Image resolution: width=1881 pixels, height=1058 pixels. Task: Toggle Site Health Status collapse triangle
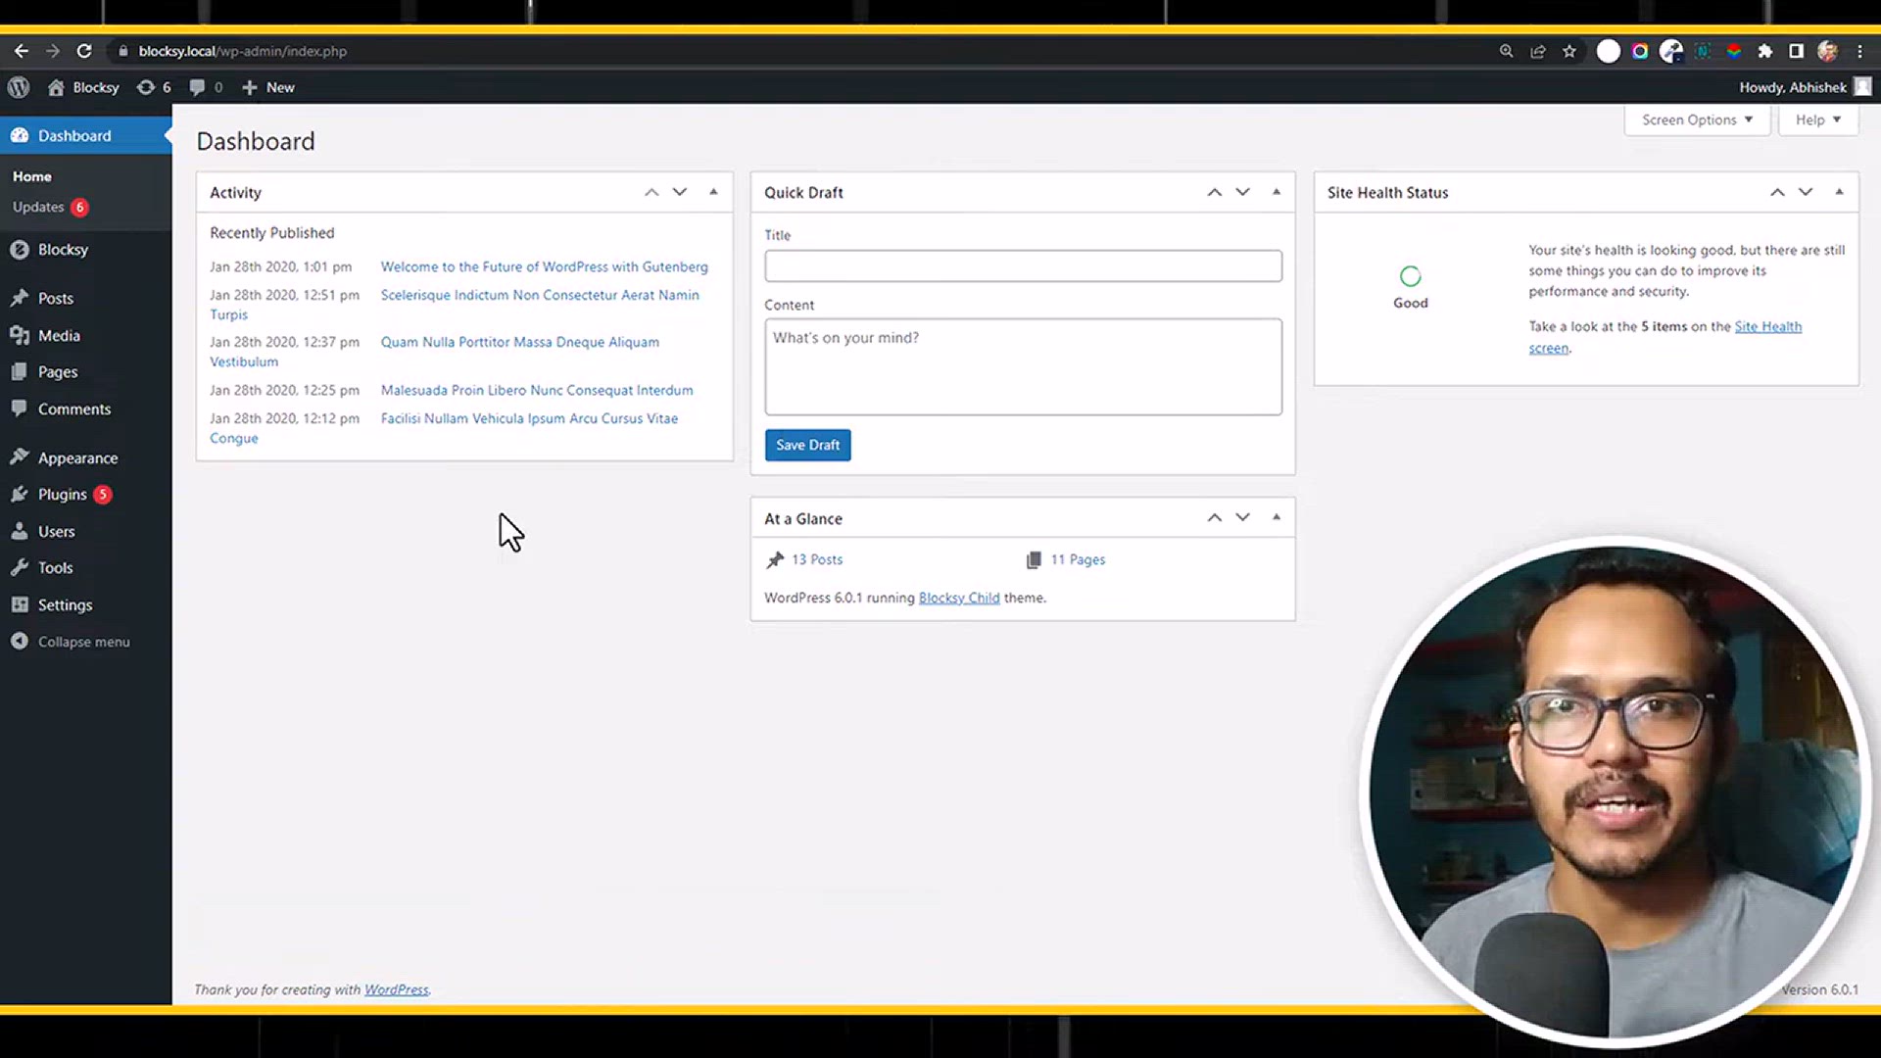[x=1839, y=192]
